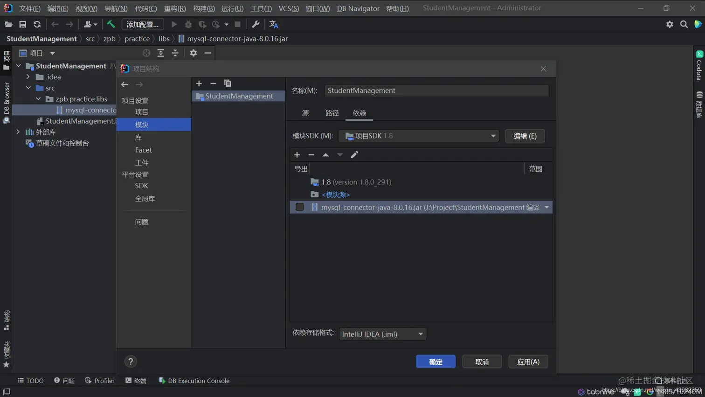Collapse zpb.practice.libs package
This screenshot has width=705, height=397.
[38, 99]
